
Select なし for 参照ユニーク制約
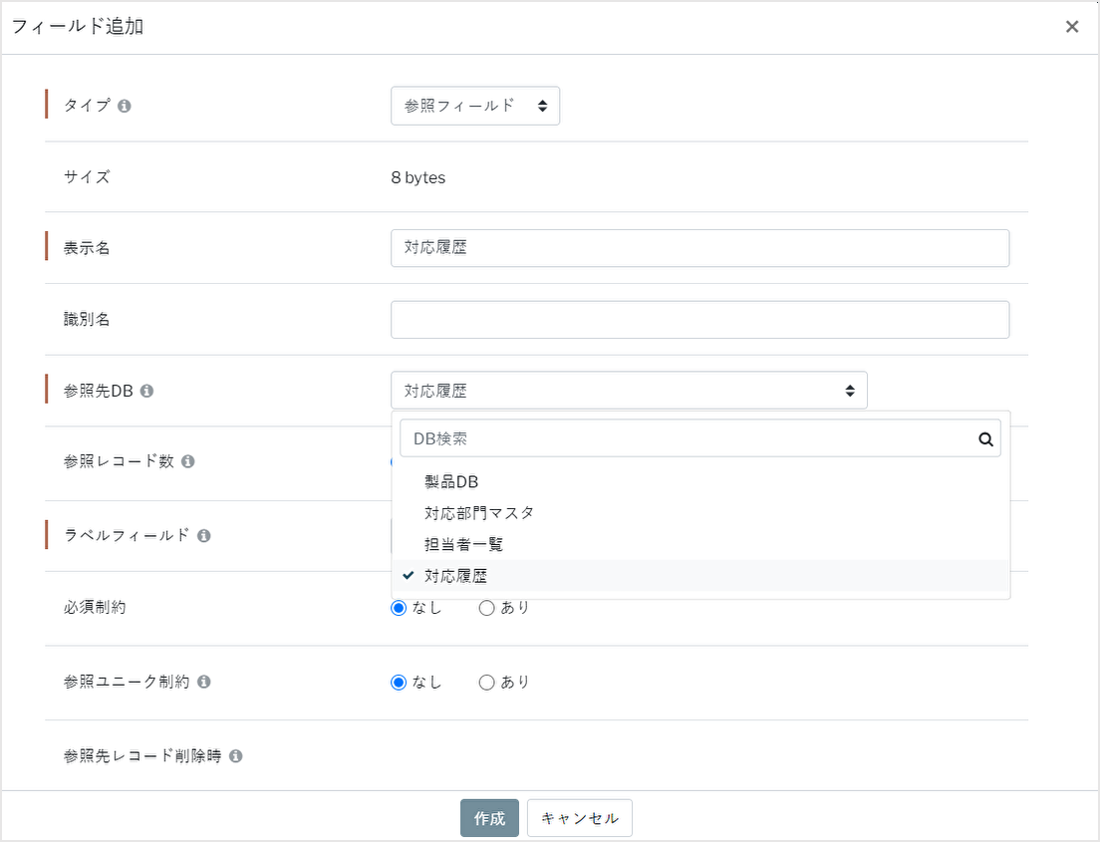point(399,682)
